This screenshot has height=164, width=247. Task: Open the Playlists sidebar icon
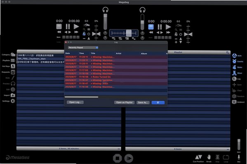[x=13, y=60]
